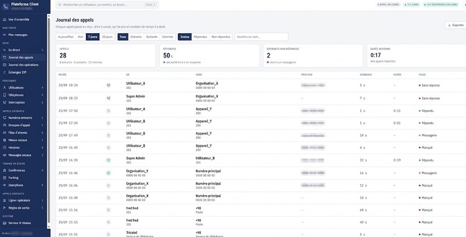Click Téléphones device icon
Image resolution: width=466 pixels, height=237 pixels.
pos(5,95)
